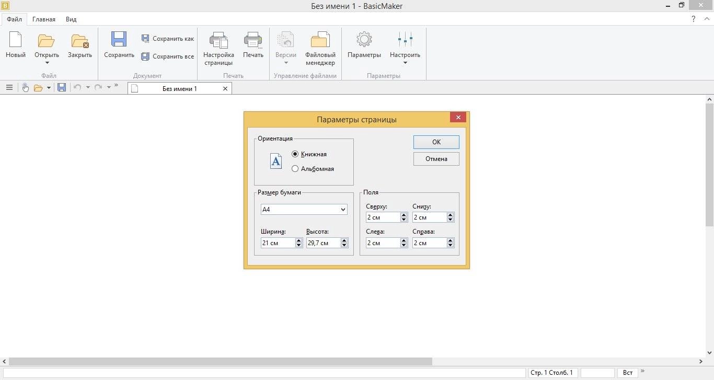Expand the Undo history dropdown arrow
714x380 pixels.
click(88, 88)
